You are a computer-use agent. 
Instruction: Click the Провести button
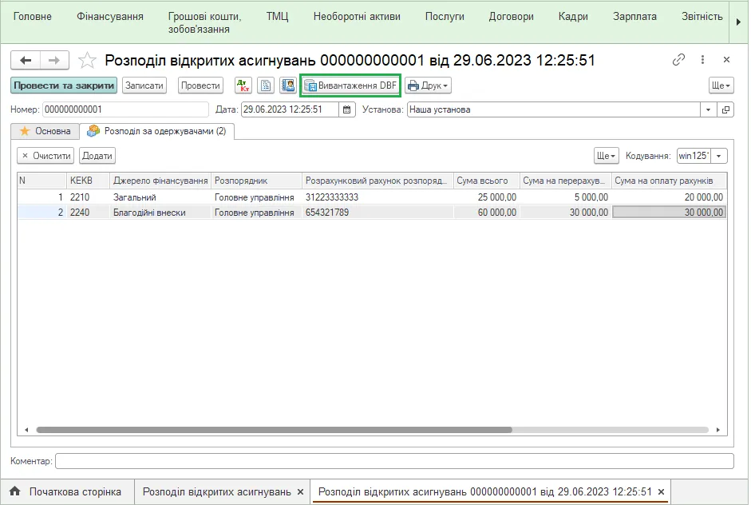point(200,85)
